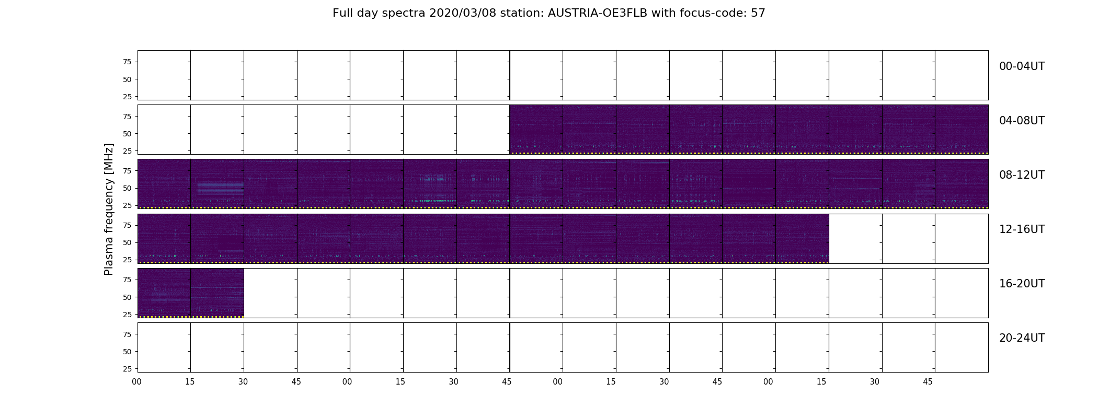Click the 75 tick in the 16-20UT row
This screenshot has width=1098, height=418.
[127, 280]
